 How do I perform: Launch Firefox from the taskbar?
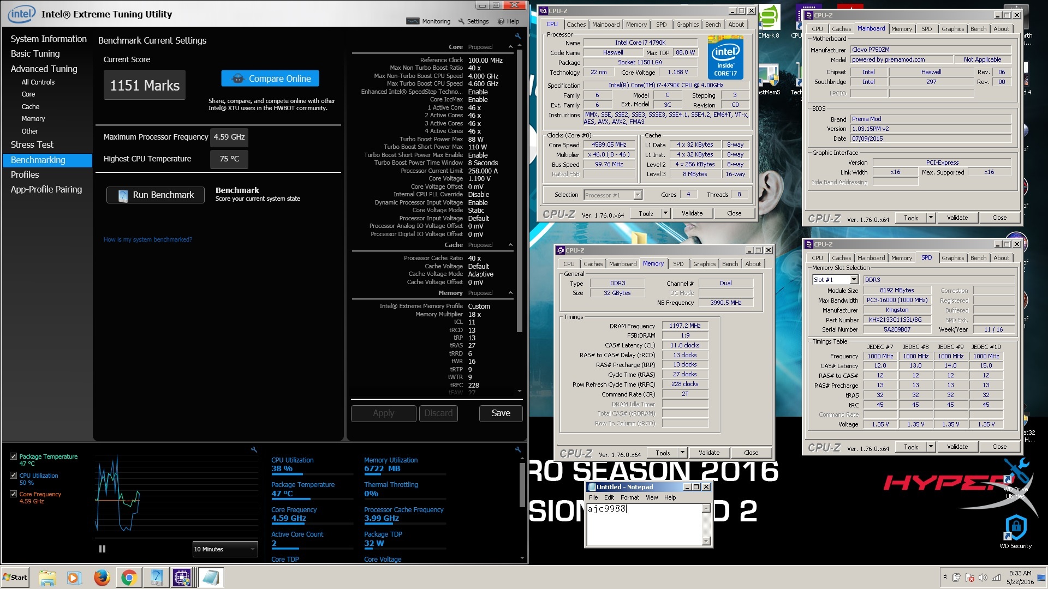coord(102,578)
